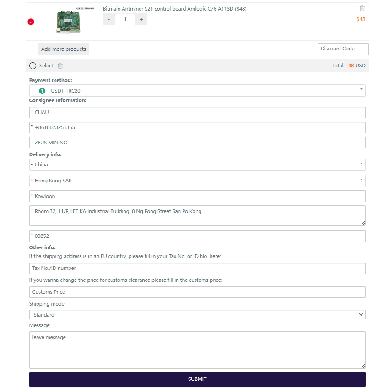Toggle the Select all radio button

[32, 66]
